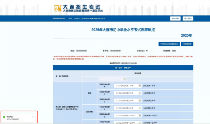Open the (GZ112)大连市第十二中学 dropdown
The height and width of the screenshot is (124, 210).
[128, 122]
